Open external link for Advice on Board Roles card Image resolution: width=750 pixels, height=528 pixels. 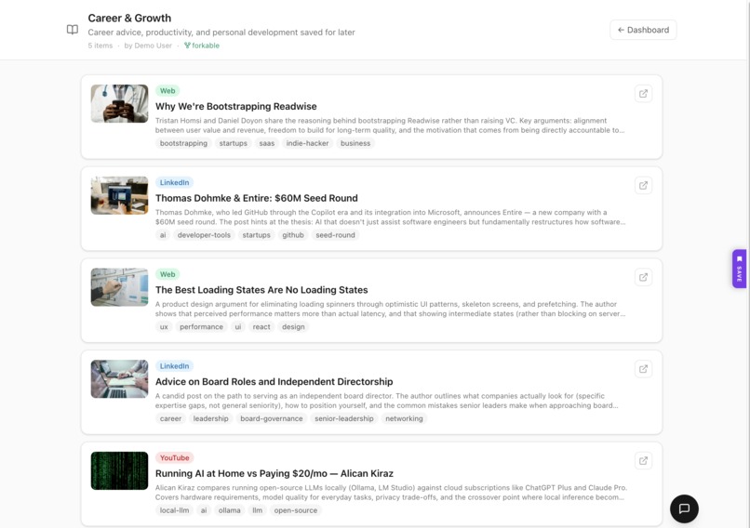[x=643, y=369]
